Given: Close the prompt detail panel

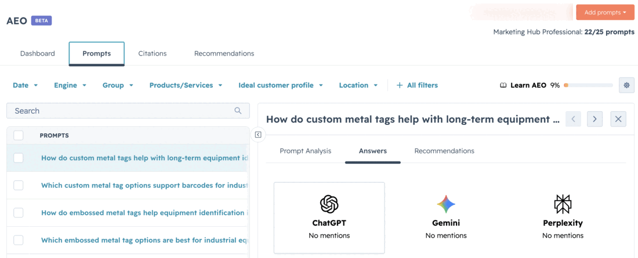Looking at the screenshot, I should 618,119.
